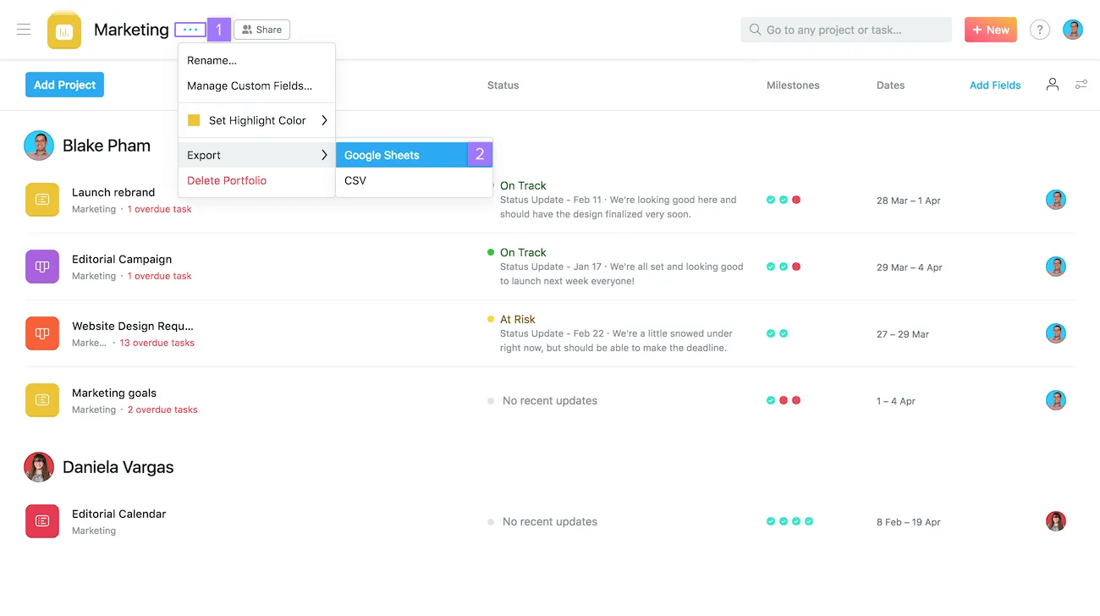Image resolution: width=1100 pixels, height=616 pixels.
Task: Click the Add Project button
Action: tap(64, 85)
